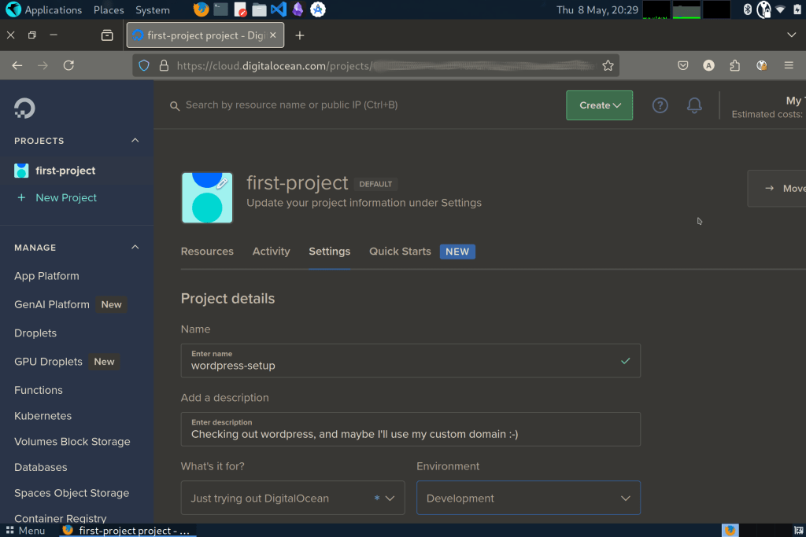Launch Visual Studio Code from panel
Image resolution: width=806 pixels, height=537 pixels.
(x=278, y=9)
